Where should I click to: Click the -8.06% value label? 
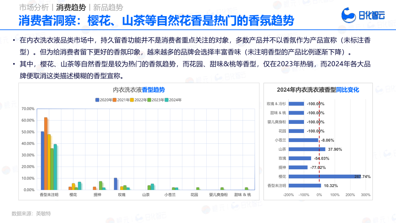click(x=328, y=140)
